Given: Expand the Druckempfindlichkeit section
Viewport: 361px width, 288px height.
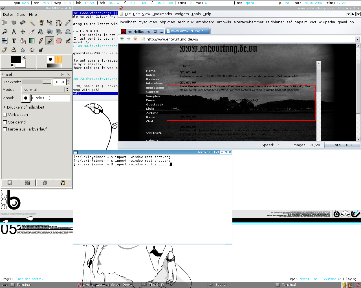Looking at the screenshot, I should (x=5, y=107).
